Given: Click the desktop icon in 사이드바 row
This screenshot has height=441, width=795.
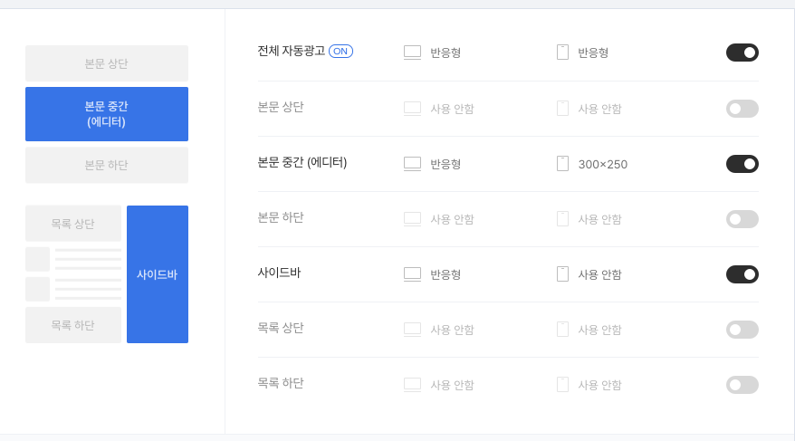Looking at the screenshot, I should click(412, 274).
